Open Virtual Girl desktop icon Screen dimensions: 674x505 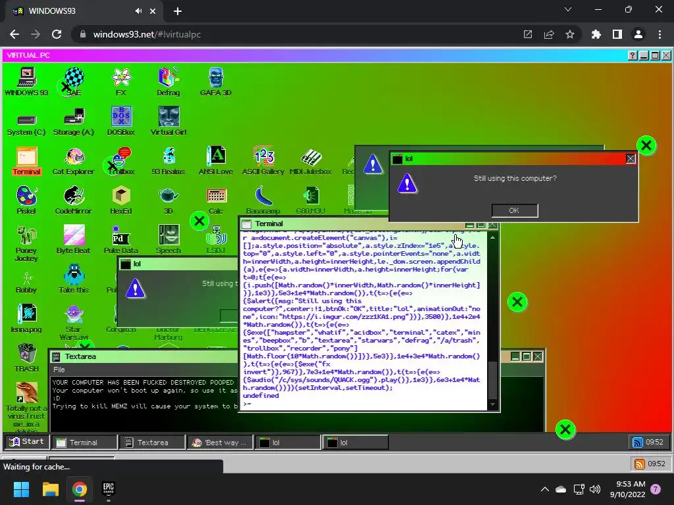click(168, 121)
